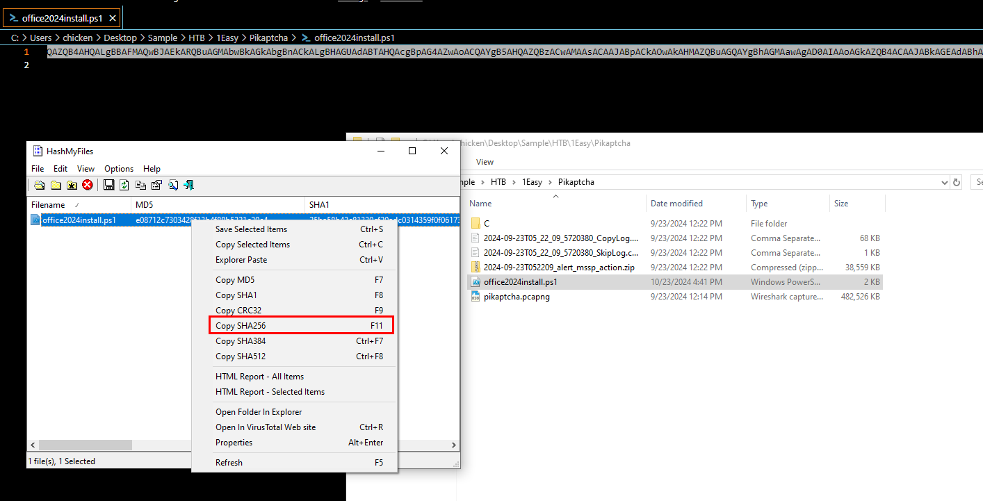Open the Edit menu in HashMyFiles
983x501 pixels.
(60, 169)
